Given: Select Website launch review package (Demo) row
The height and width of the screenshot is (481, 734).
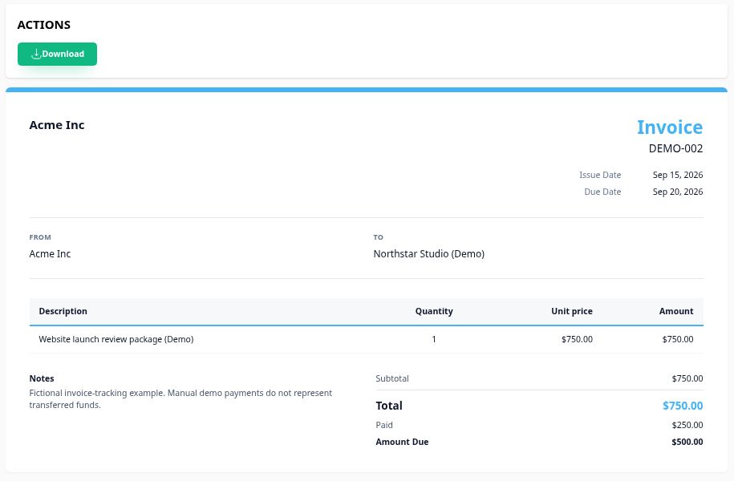Looking at the screenshot, I should click(x=366, y=339).
